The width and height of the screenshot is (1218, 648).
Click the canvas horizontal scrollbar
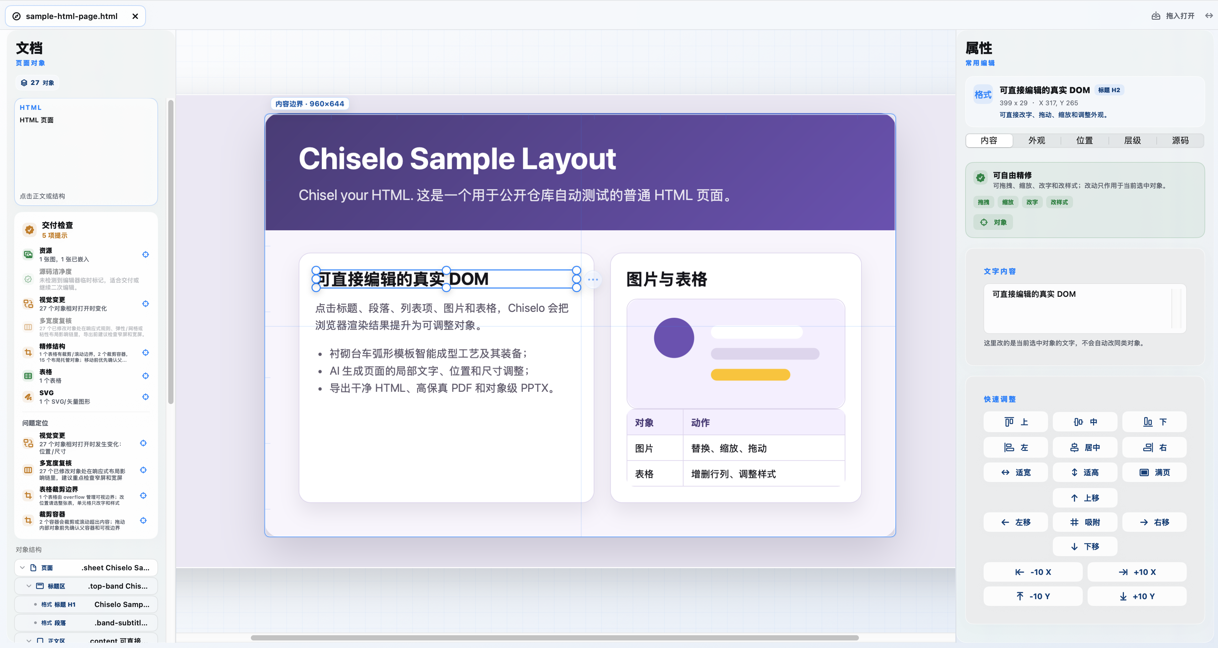click(555, 638)
